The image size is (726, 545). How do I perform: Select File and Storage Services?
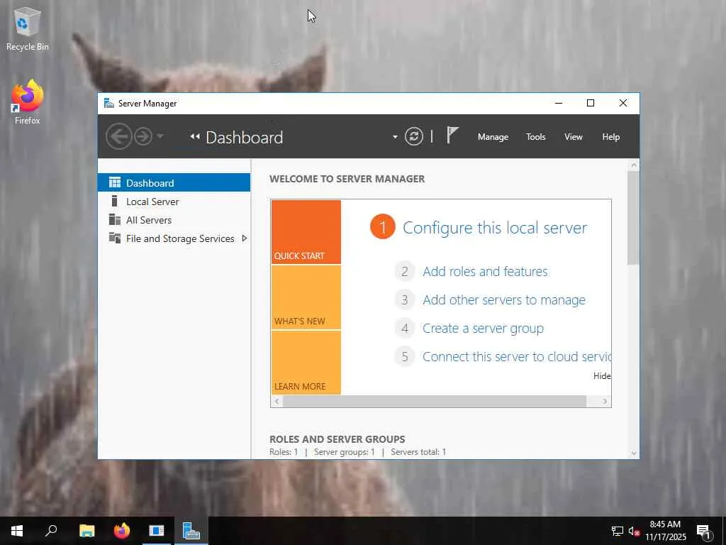(174, 238)
